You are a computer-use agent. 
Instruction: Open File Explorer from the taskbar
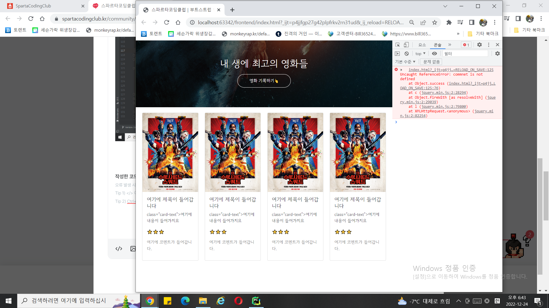pos(203,301)
